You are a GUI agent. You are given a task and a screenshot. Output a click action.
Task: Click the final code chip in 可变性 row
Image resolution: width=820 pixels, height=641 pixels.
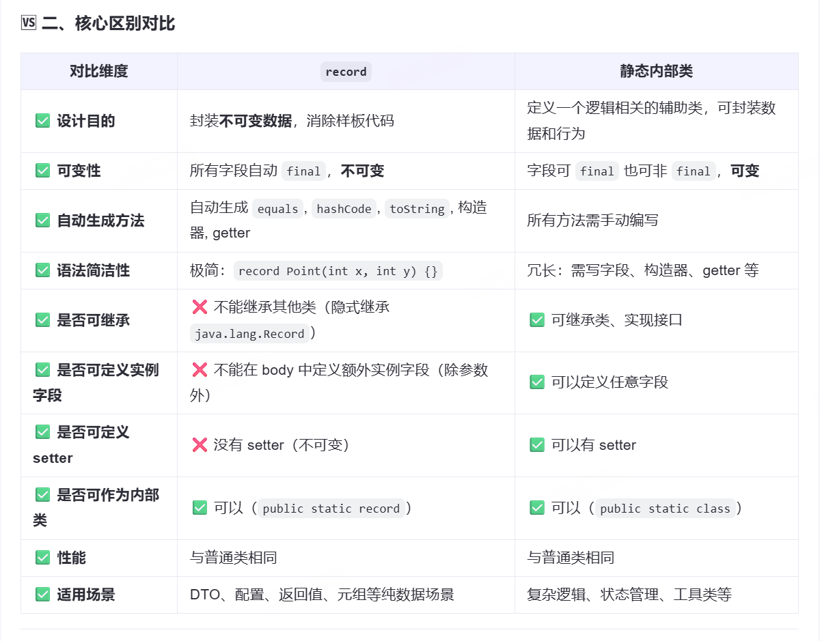click(x=303, y=171)
